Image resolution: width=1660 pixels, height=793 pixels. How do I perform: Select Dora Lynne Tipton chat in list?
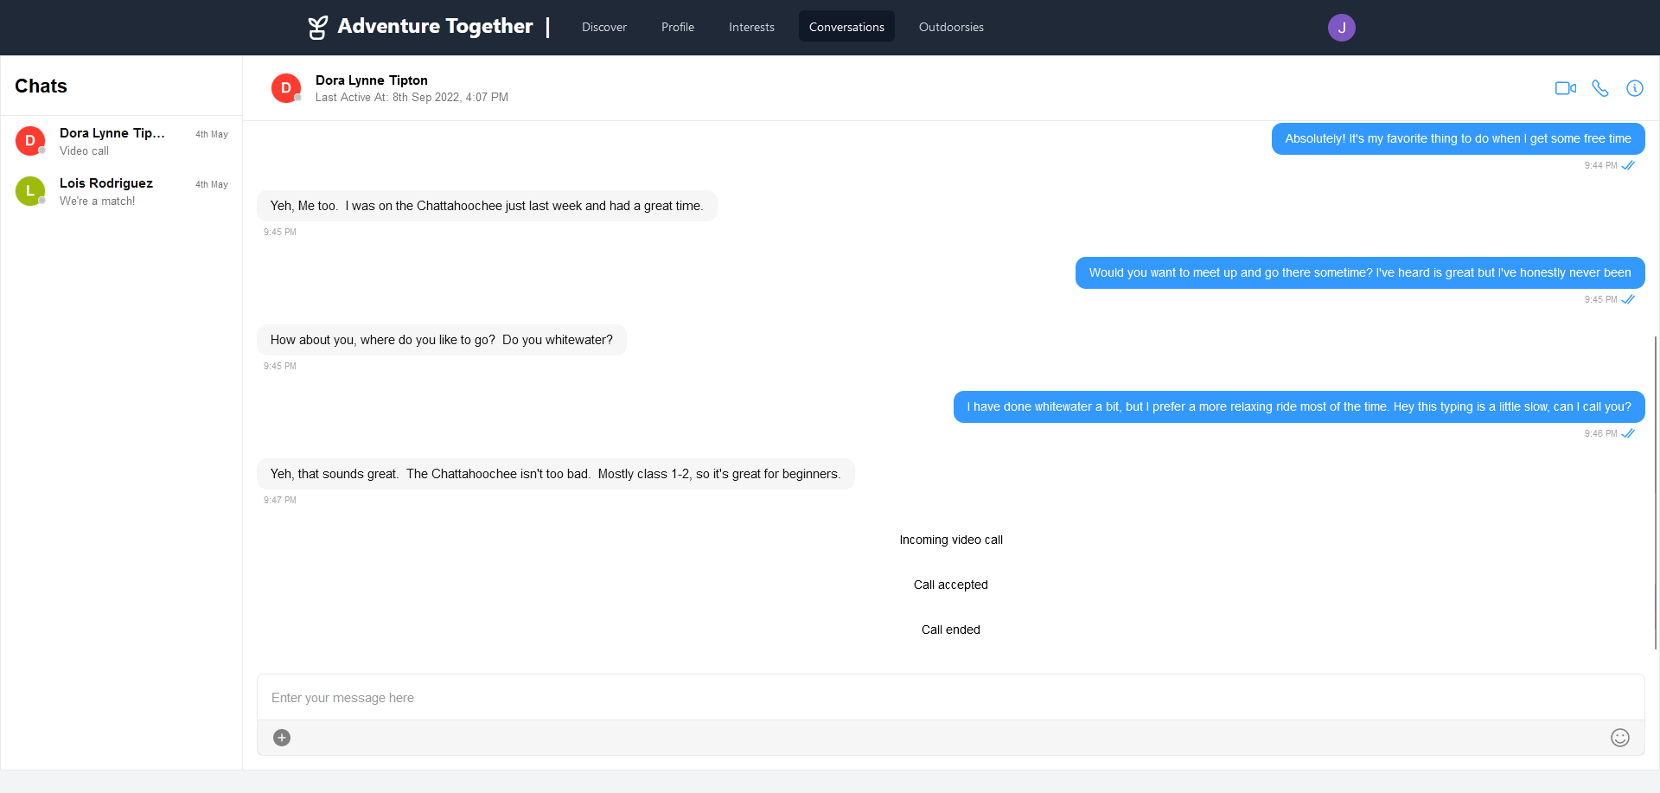pos(122,141)
